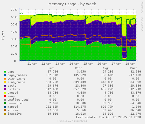This screenshot has width=145, height=124.
Task: Click the green apps legend swatch
Action: (x=5, y=72)
